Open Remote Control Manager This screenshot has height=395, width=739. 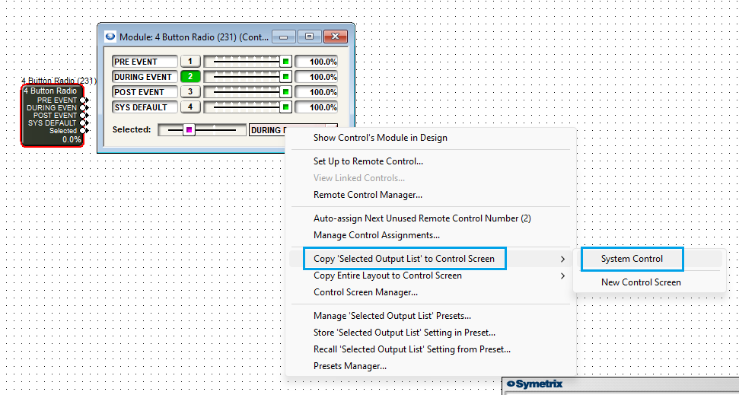[x=368, y=195]
